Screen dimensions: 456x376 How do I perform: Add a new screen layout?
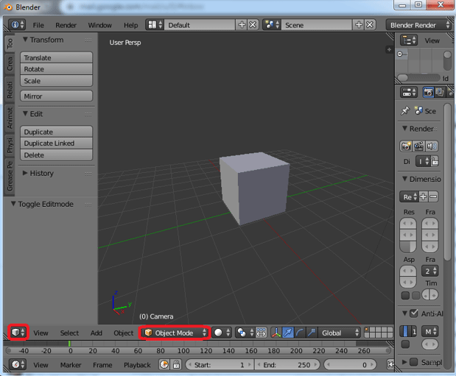242,25
